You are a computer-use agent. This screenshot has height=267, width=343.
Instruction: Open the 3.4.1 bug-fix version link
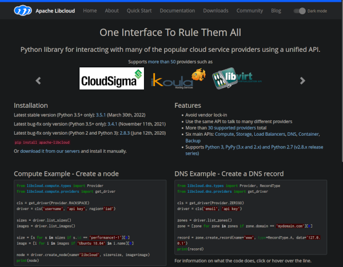pos(113,124)
